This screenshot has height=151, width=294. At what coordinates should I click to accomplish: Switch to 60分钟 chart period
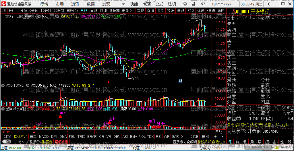click(72, 11)
